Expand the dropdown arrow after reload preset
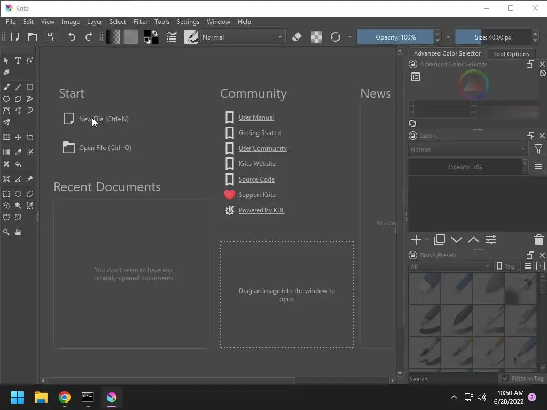 [350, 37]
